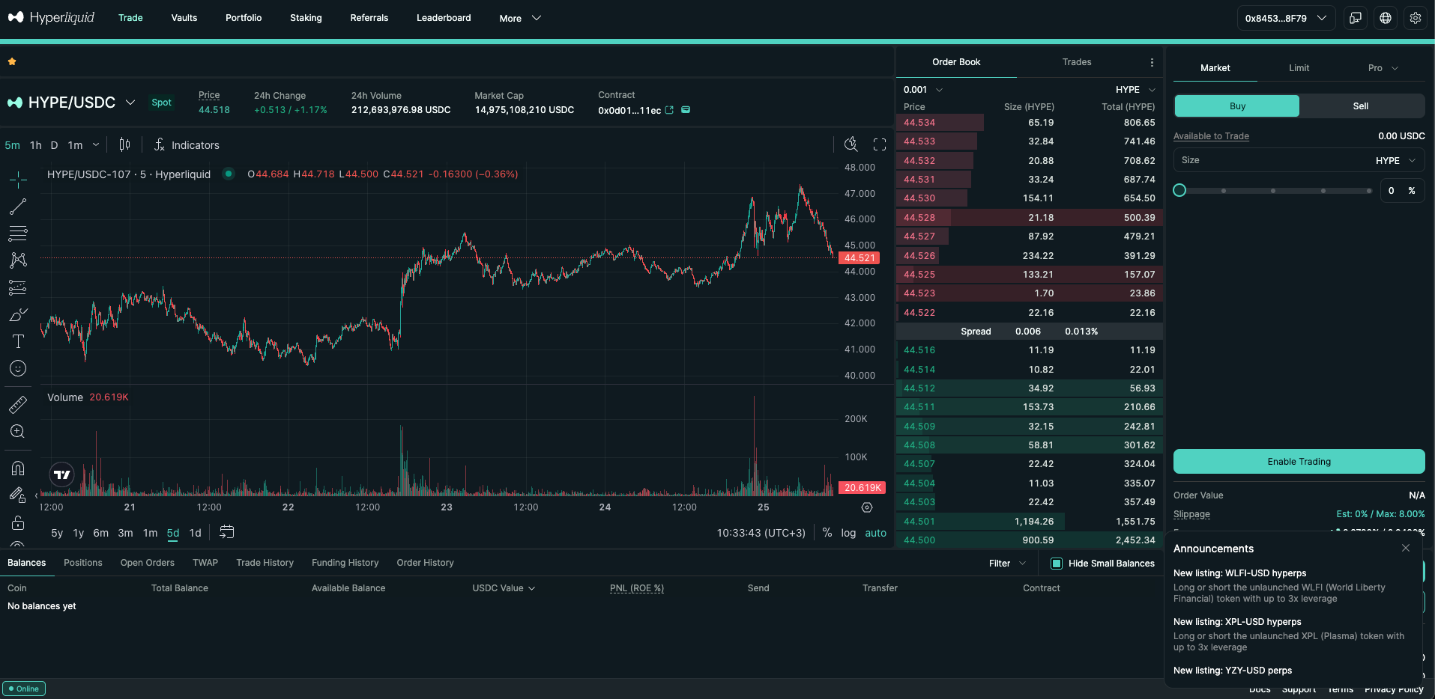Open the candlestick chart style selector
Image resolution: width=1435 pixels, height=699 pixels.
124,144
